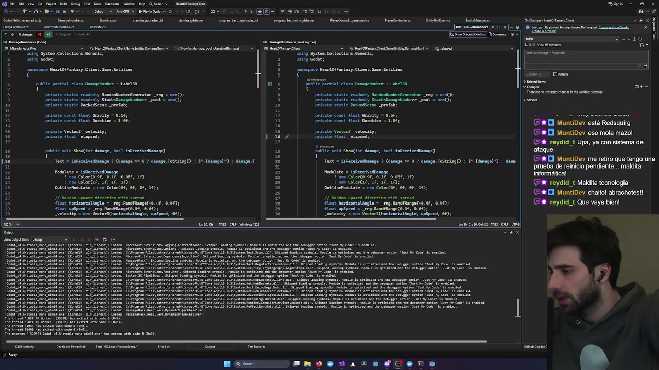659x370 pixels.
Task: Expand the Stashes section
Action: [x=525, y=100]
